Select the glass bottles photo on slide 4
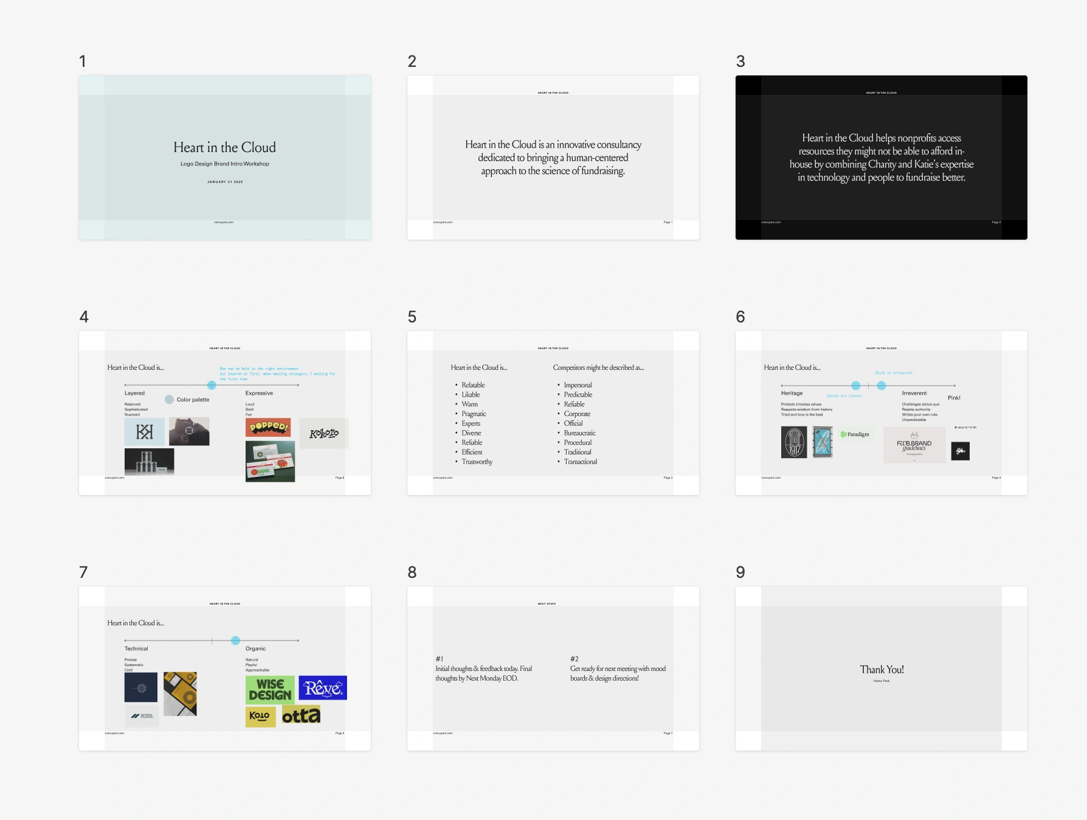The width and height of the screenshot is (1087, 820). click(150, 461)
